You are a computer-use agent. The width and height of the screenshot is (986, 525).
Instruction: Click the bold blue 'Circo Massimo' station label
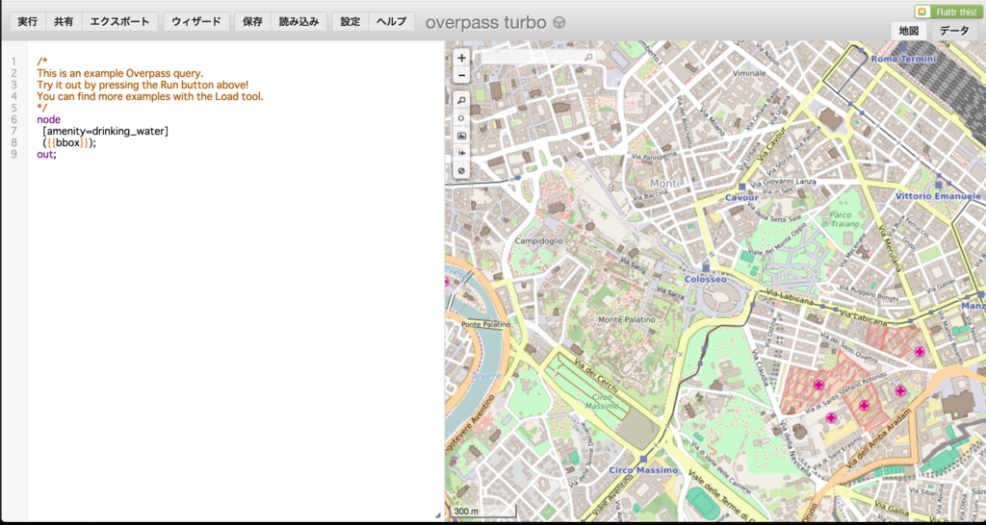643,470
